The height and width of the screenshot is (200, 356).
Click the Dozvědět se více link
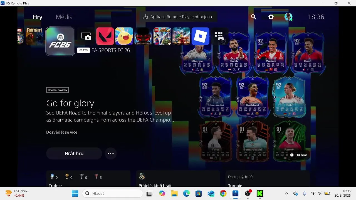62,132
